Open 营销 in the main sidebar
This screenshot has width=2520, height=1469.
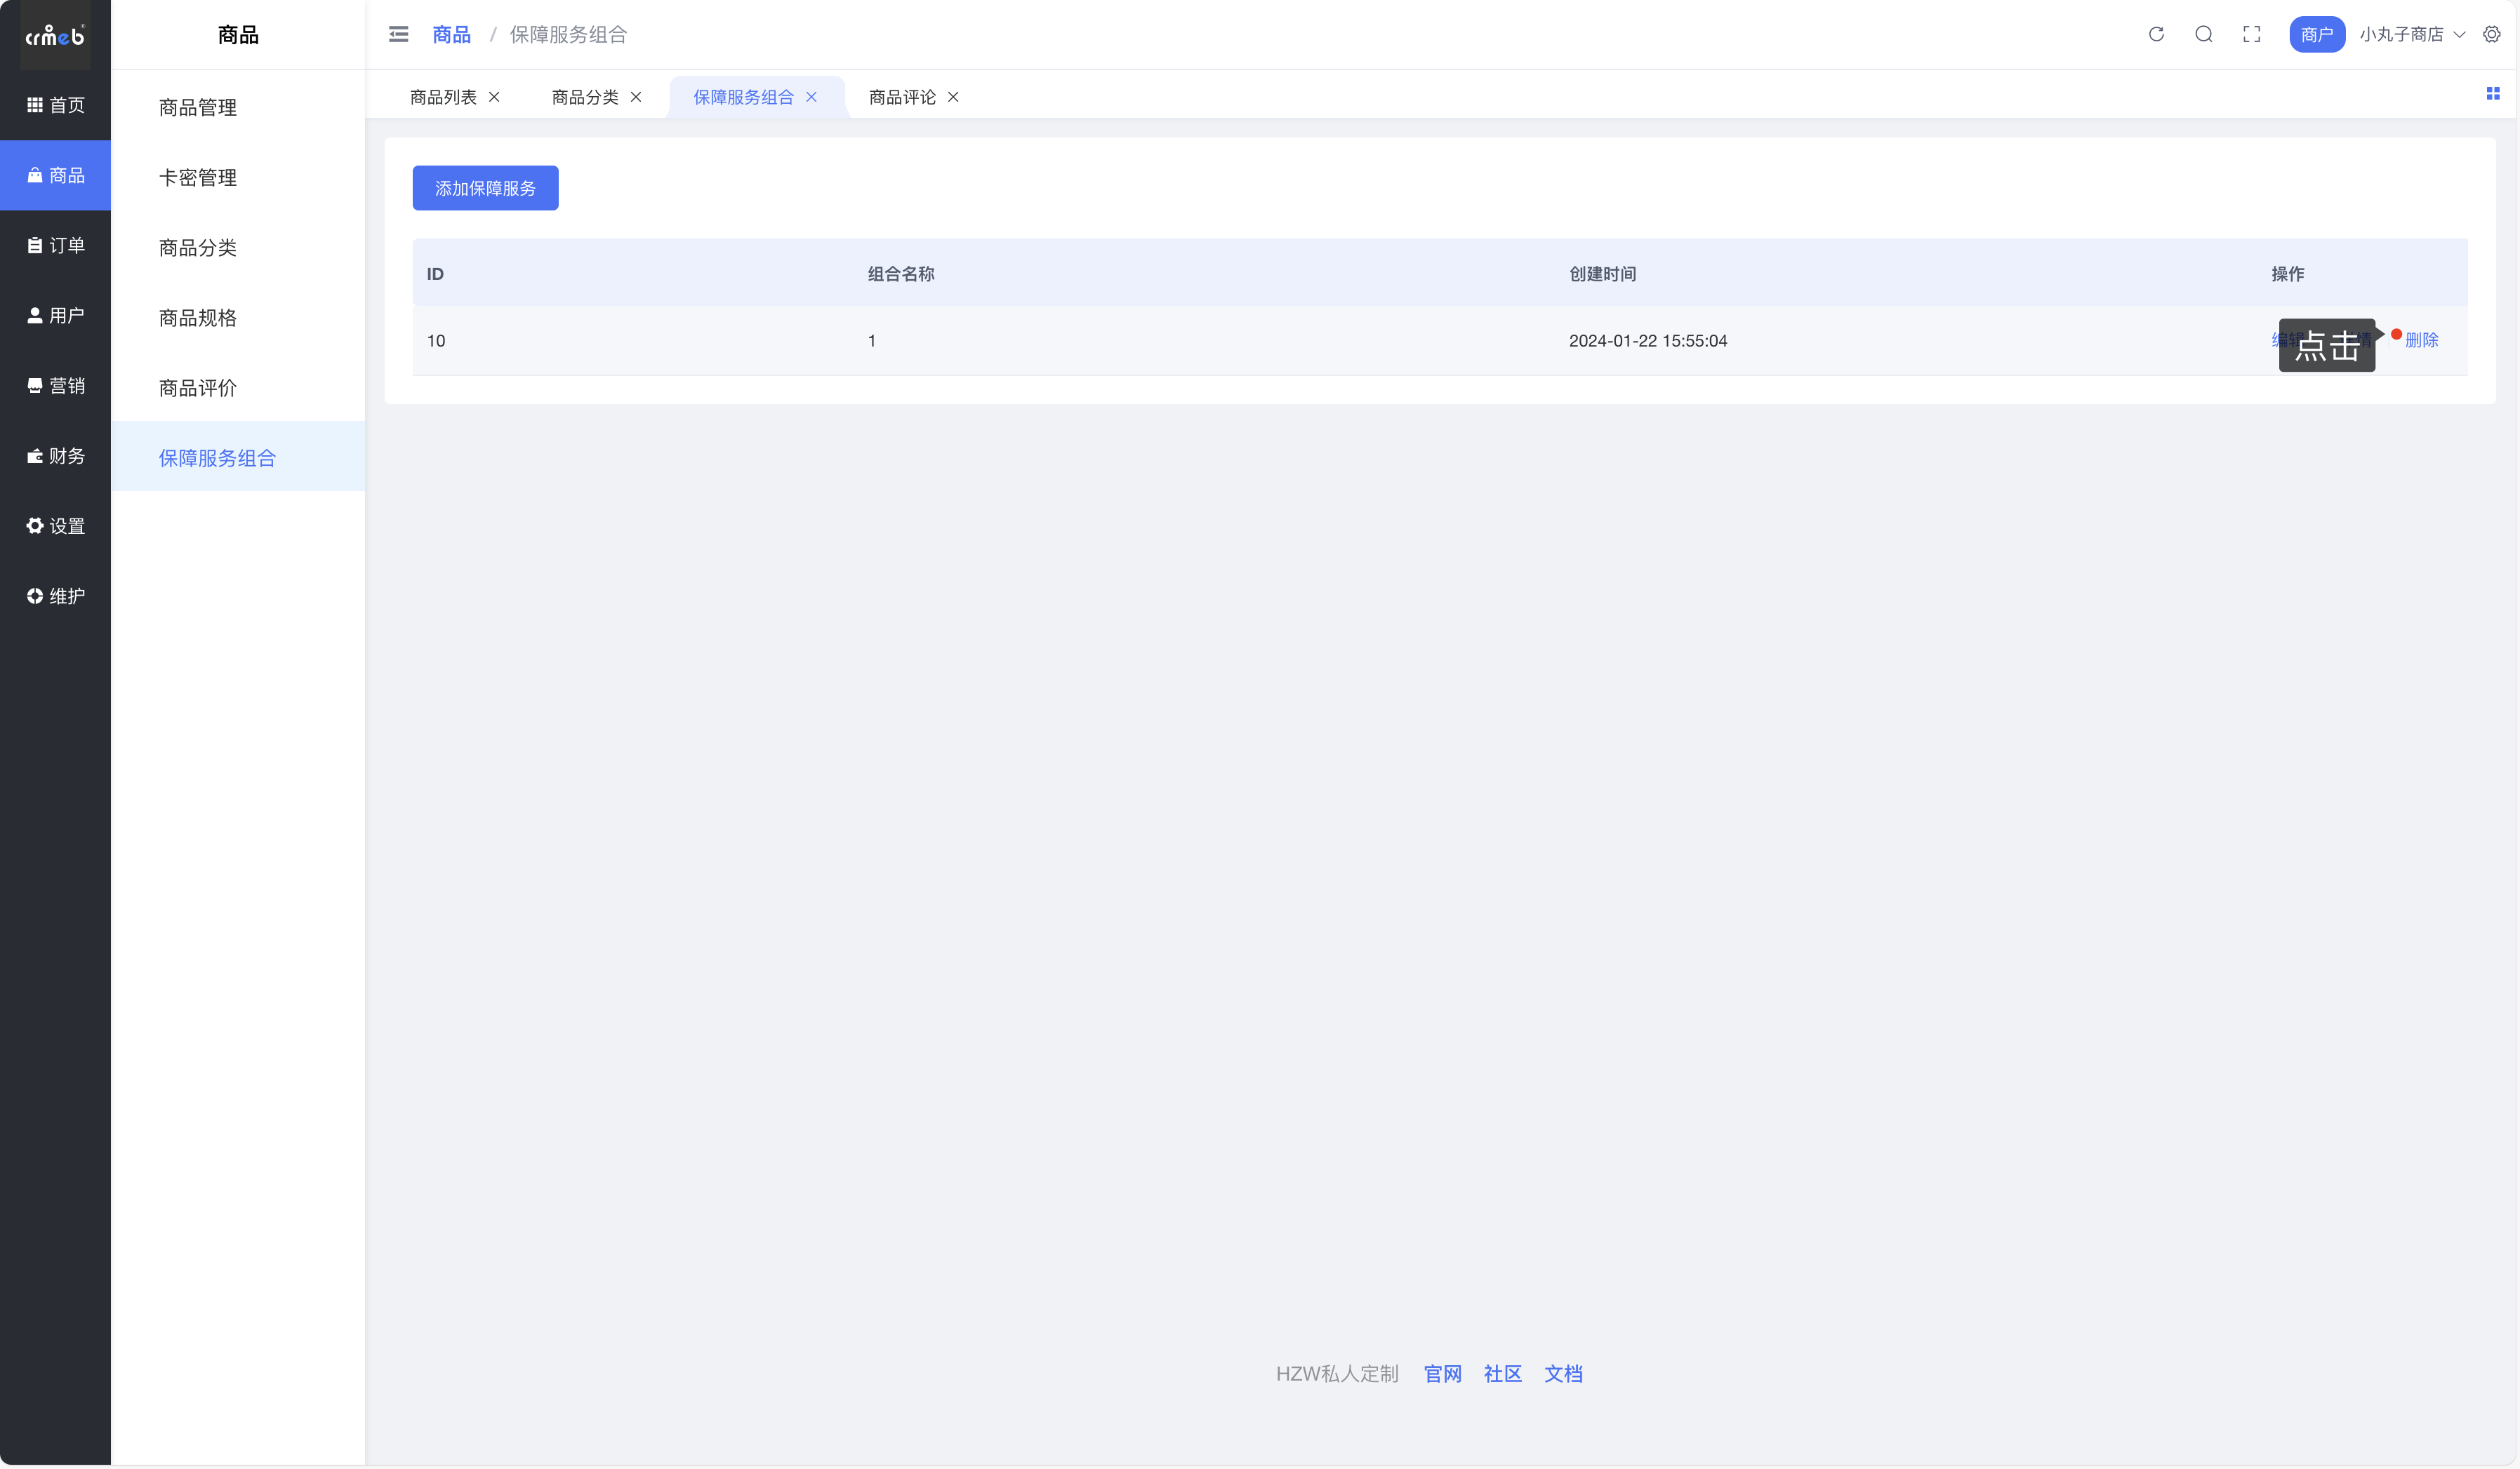[x=55, y=386]
